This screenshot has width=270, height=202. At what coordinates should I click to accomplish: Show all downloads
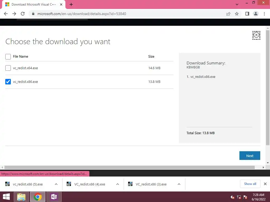pos(250,184)
